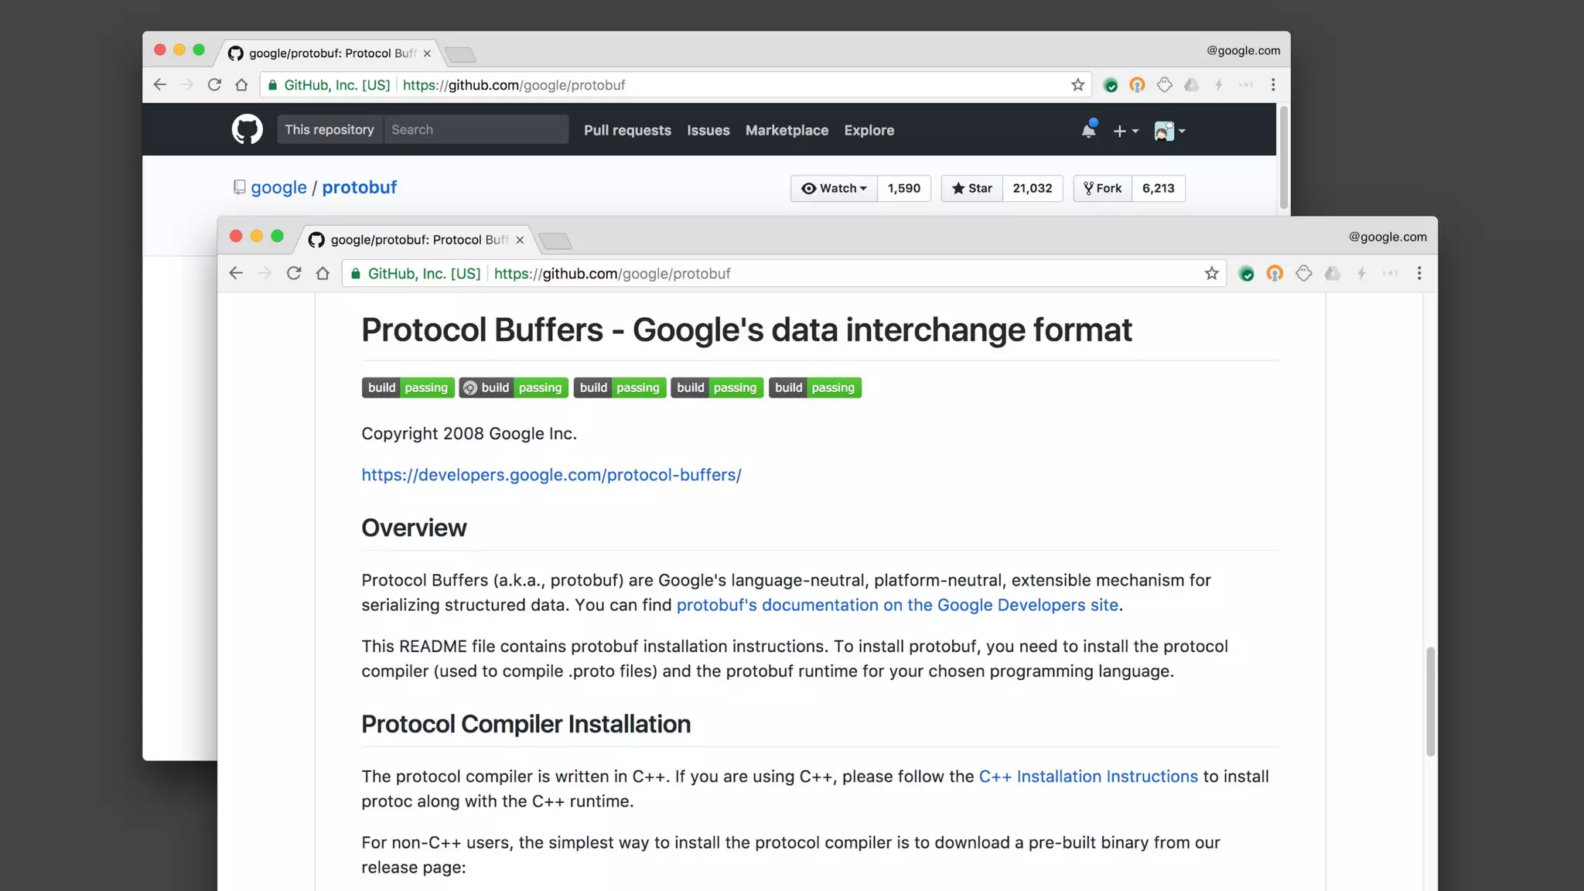Open Chrome three-dot menu in front window
The width and height of the screenshot is (1584, 891).
pyautogui.click(x=1418, y=273)
